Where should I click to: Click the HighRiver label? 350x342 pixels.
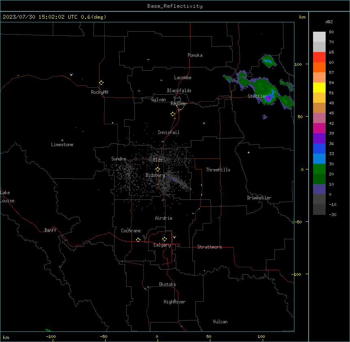(x=175, y=302)
